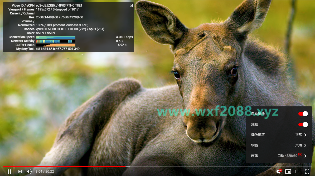The height and width of the screenshot is (176, 315).
Task: Click the volume value 100% / 70%
Action: click(x=44, y=25)
